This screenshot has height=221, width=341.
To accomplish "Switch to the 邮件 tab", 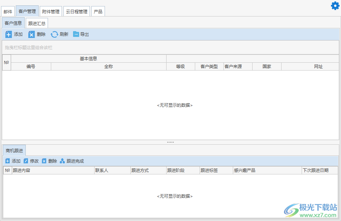I will coord(8,11).
